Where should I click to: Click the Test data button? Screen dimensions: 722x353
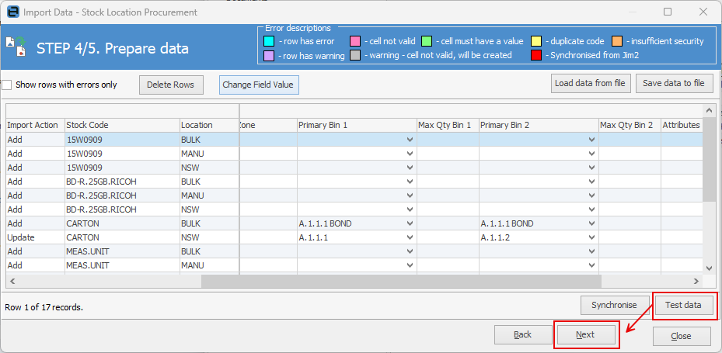(x=683, y=305)
